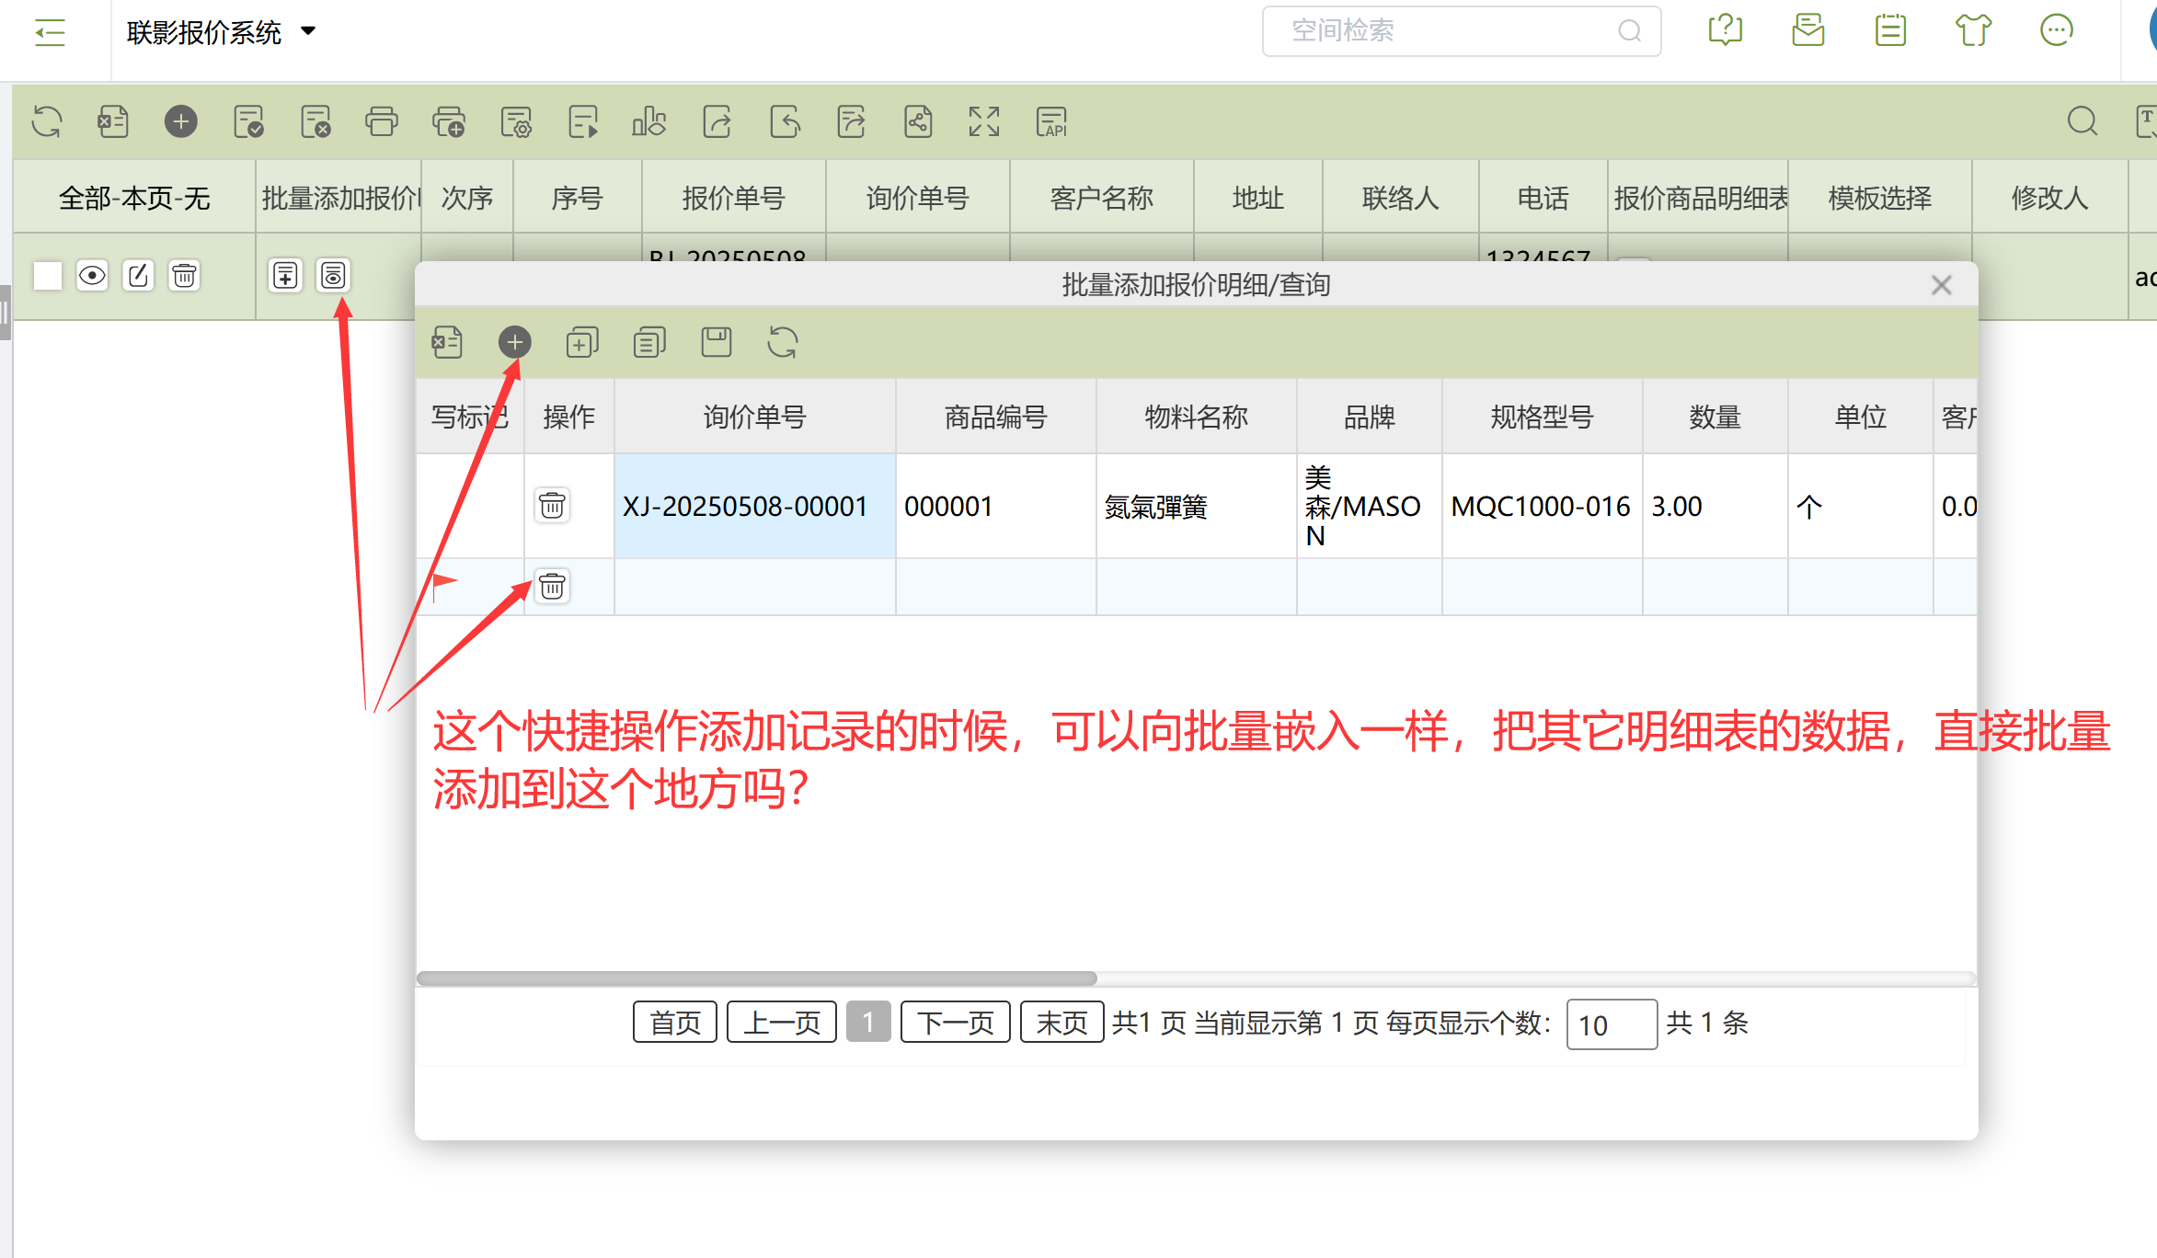Go to 首页 first page button
This screenshot has height=1258, width=2157.
pos(675,1023)
